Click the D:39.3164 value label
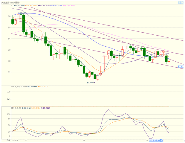Screen dimensions: 185x143 point(36,108)
